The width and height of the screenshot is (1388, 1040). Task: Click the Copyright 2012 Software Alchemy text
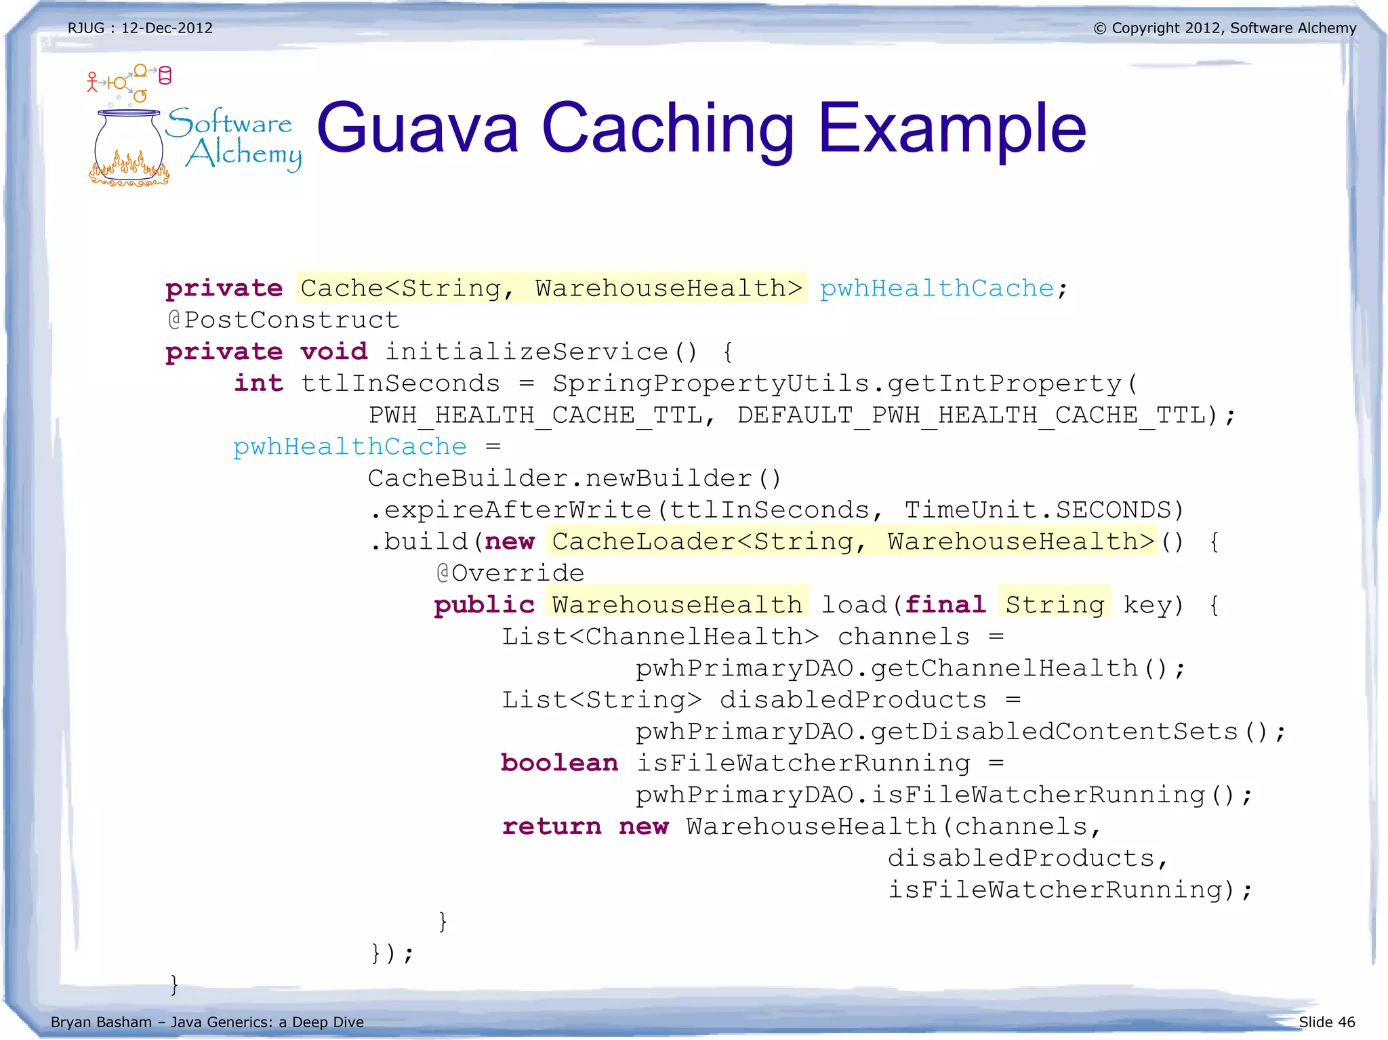[1225, 28]
